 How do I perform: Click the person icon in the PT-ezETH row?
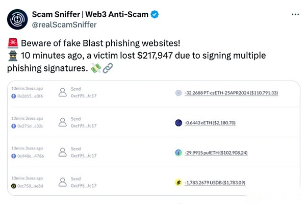point(62,92)
